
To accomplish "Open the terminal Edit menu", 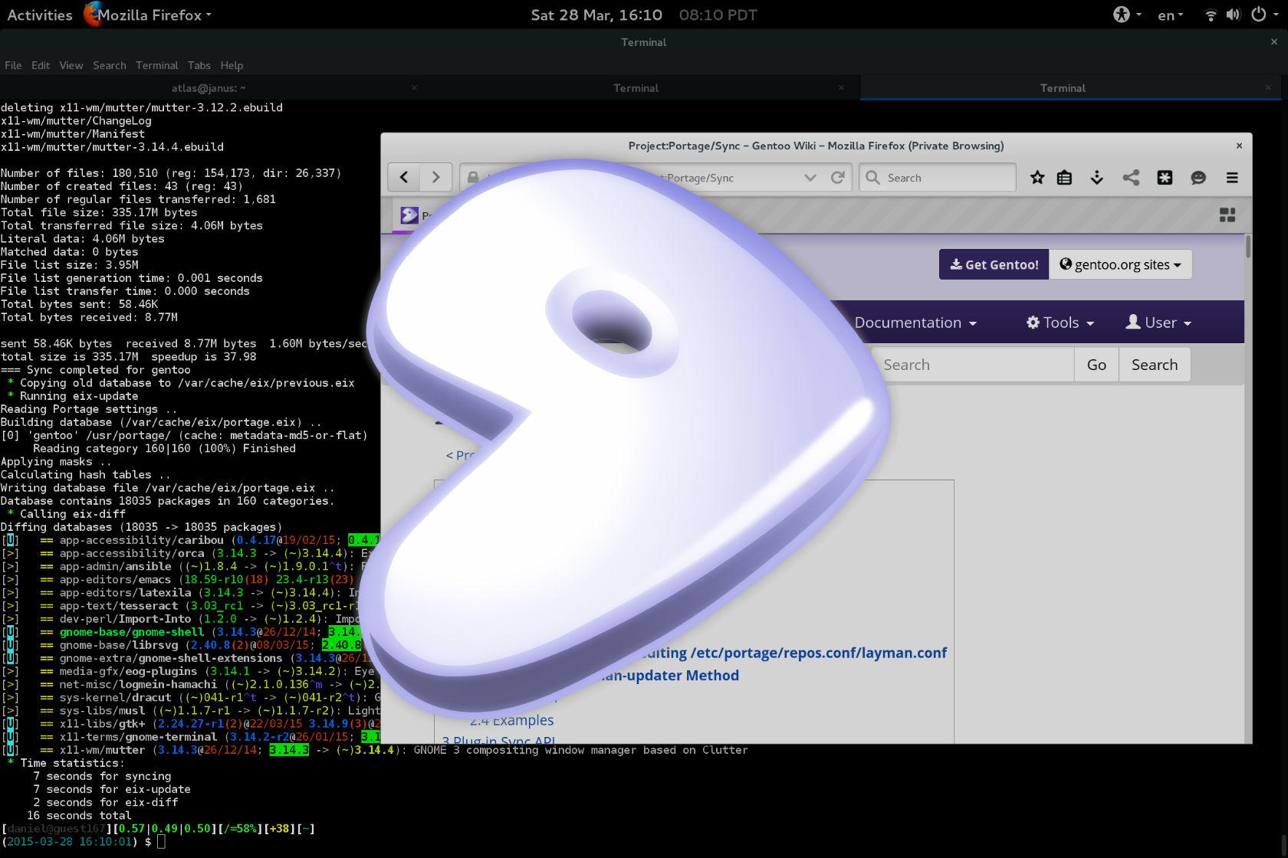I will coord(41,65).
